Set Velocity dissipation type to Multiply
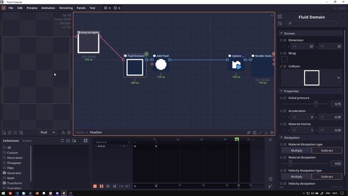The image size is (348, 196). click(296, 176)
